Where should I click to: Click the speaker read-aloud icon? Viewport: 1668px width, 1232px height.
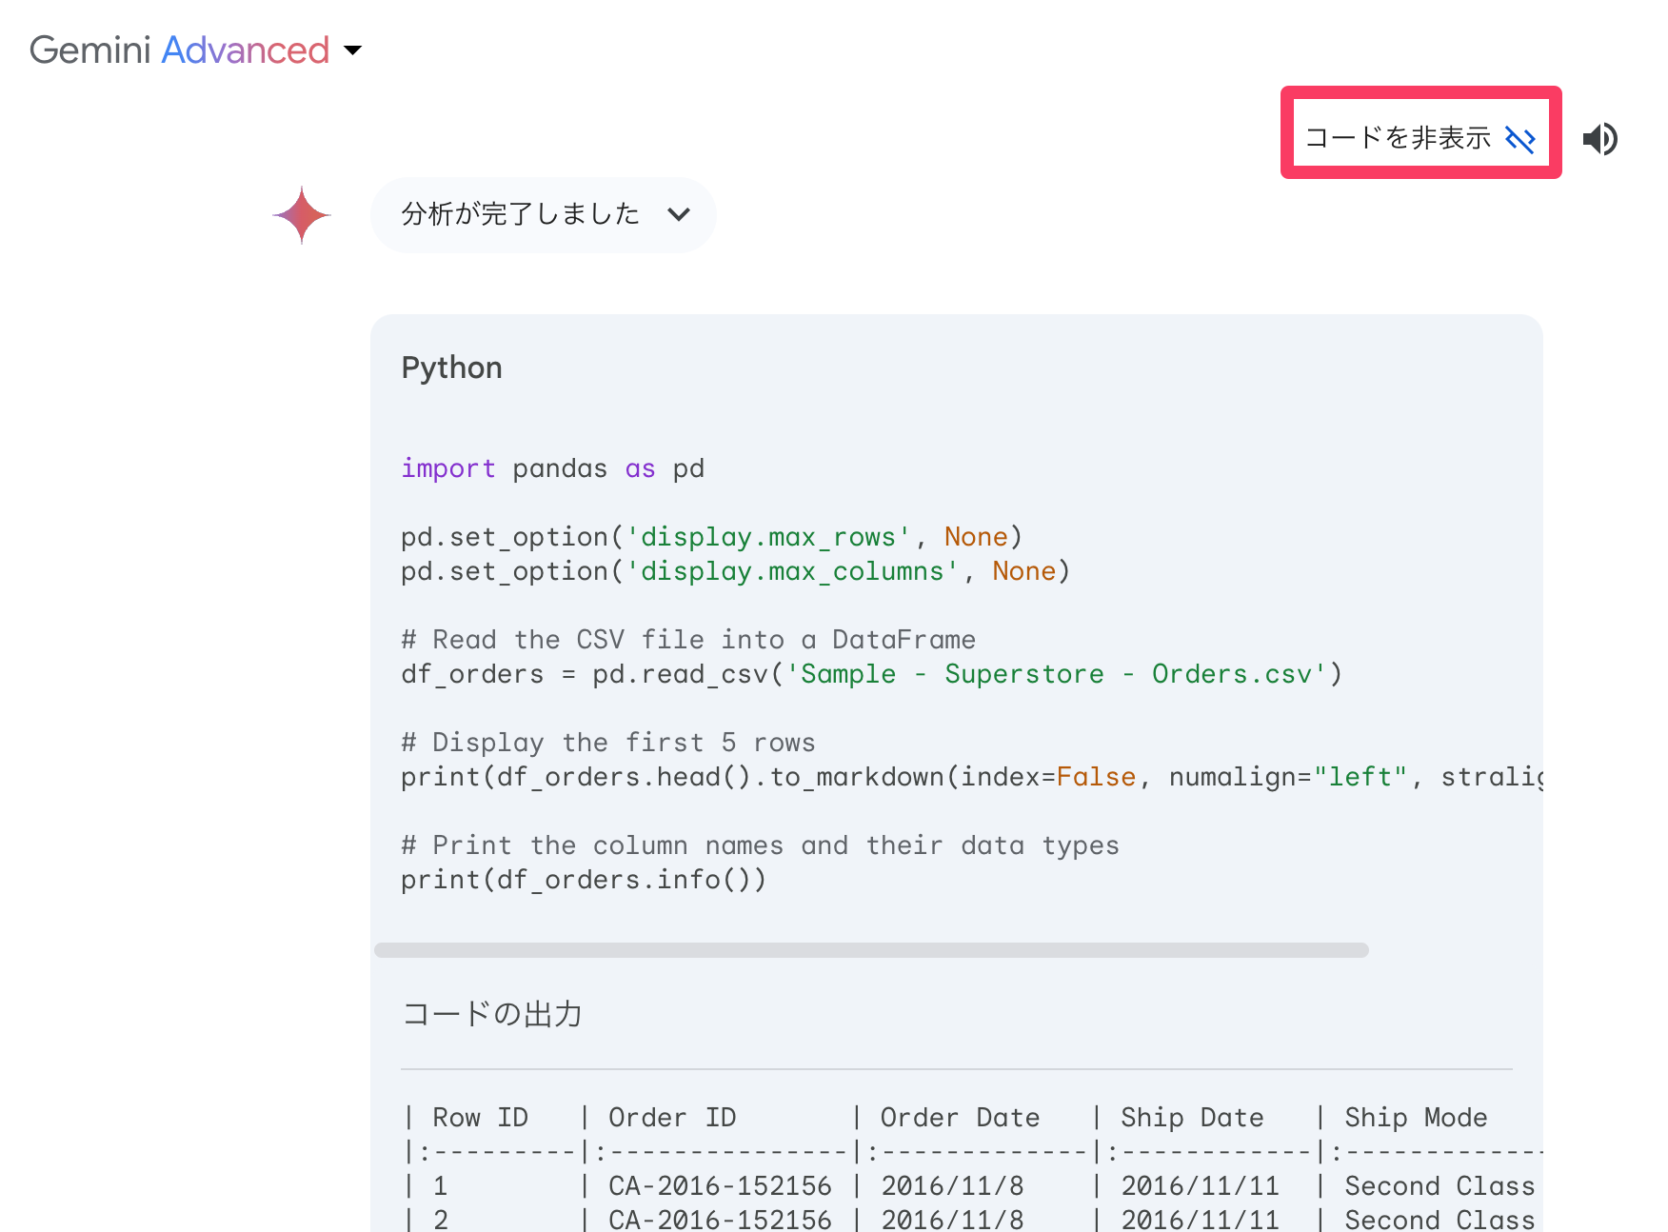pos(1599,139)
